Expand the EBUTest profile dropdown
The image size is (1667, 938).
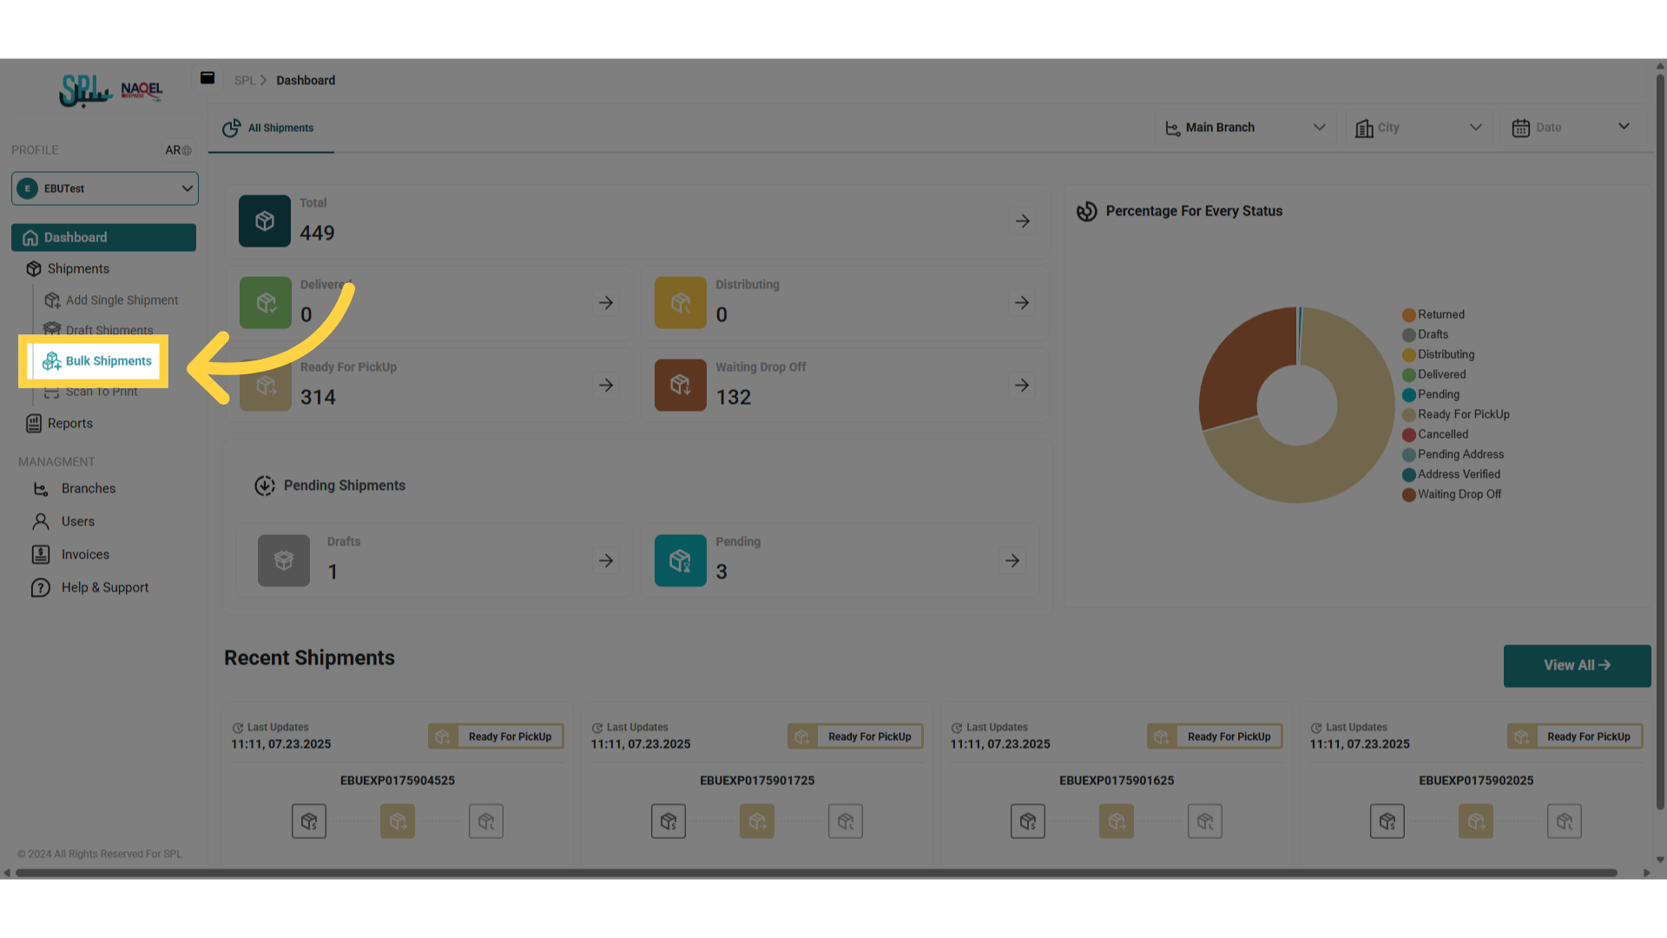pos(105,188)
